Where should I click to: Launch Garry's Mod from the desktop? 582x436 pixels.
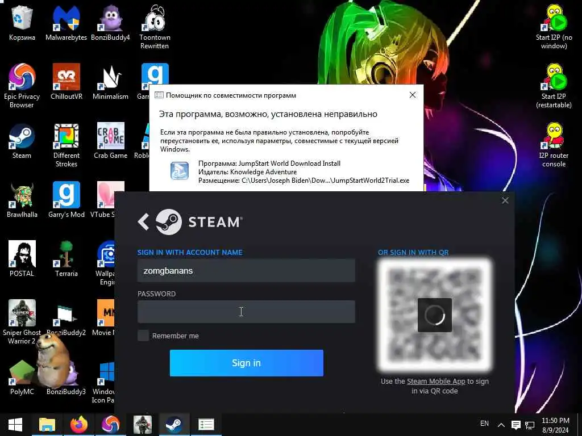(66, 200)
